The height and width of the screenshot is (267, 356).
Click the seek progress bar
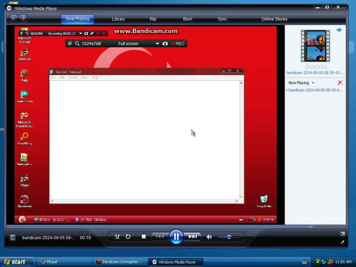pos(176,227)
